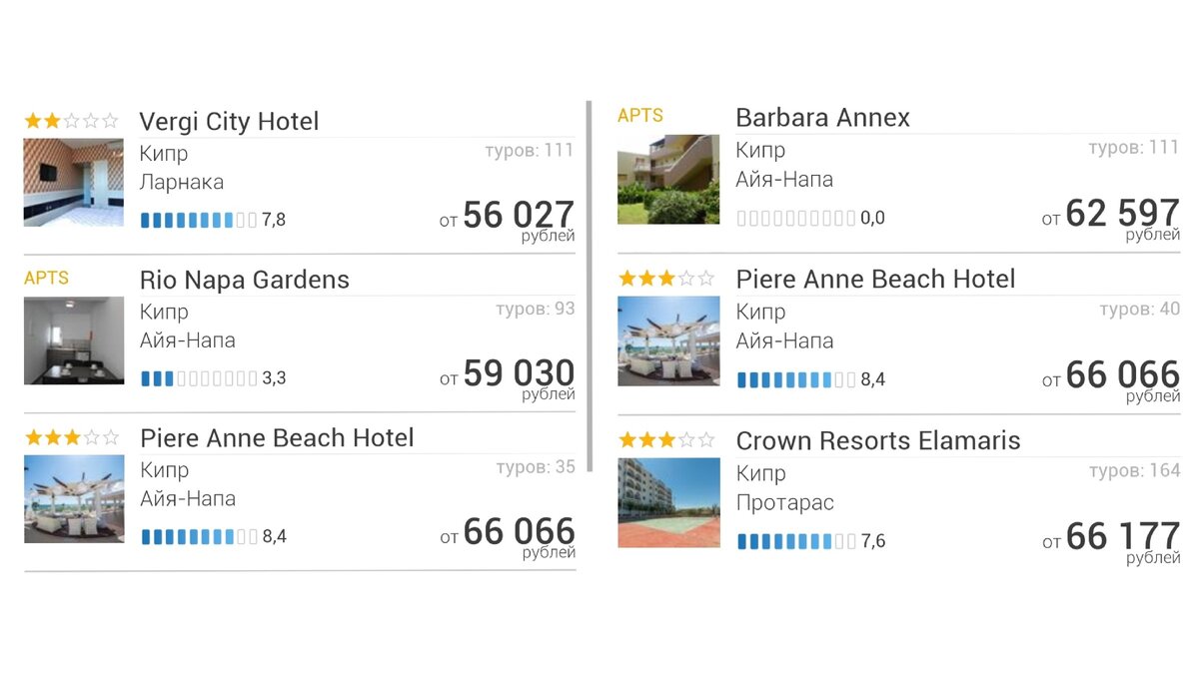Image resolution: width=1199 pixels, height=673 pixels.
Task: Click the Crown Resorts Elamaris star rating
Action: pyautogui.click(x=666, y=439)
